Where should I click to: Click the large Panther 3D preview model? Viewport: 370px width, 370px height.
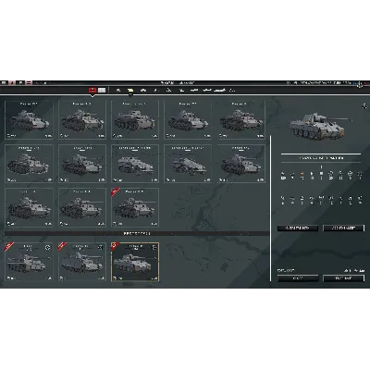[x=321, y=127]
